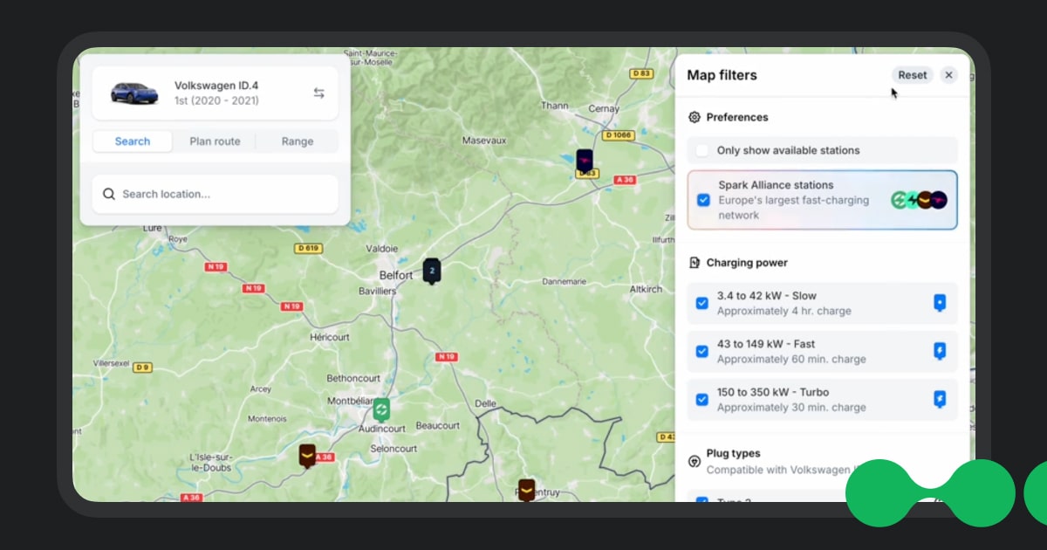Click the Fast charging plug icon
This screenshot has height=550, width=1047.
click(940, 351)
